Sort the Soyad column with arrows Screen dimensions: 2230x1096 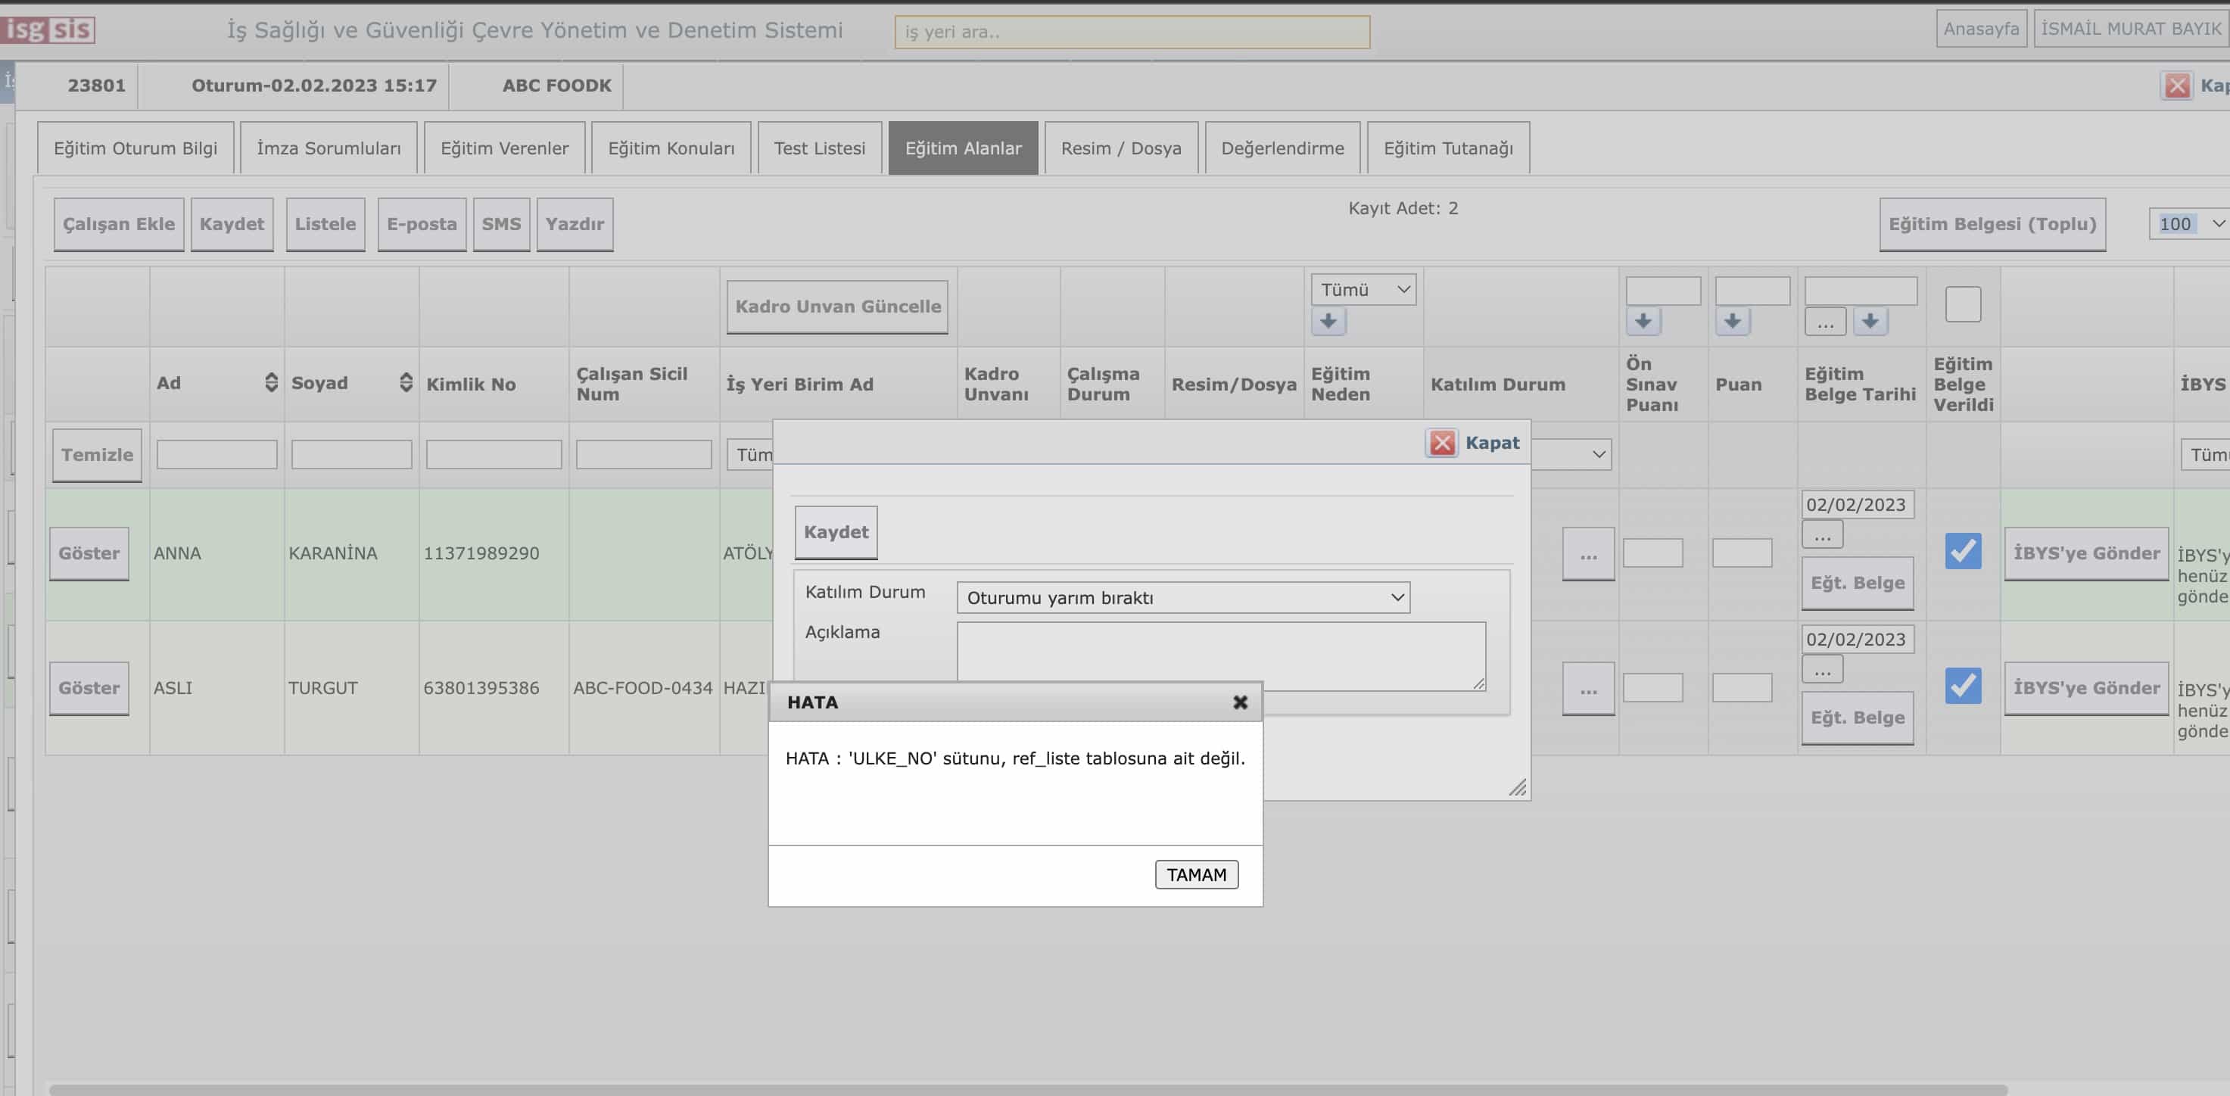pos(405,383)
